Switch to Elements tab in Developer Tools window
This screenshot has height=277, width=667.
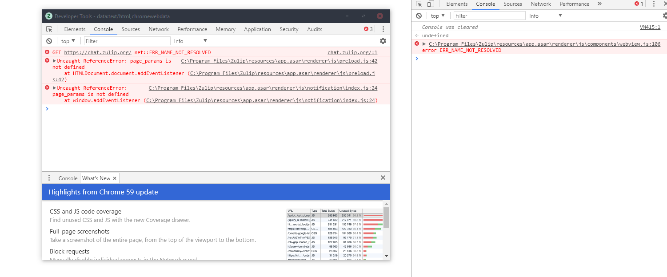75,29
